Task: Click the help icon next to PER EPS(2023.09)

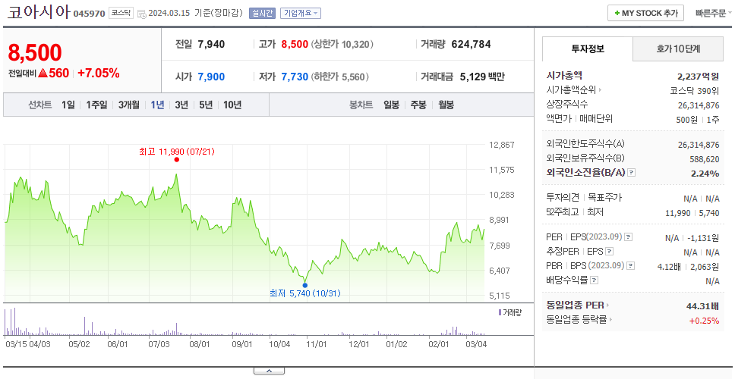Action: tap(629, 237)
